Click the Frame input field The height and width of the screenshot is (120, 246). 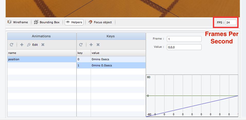(x=184, y=39)
